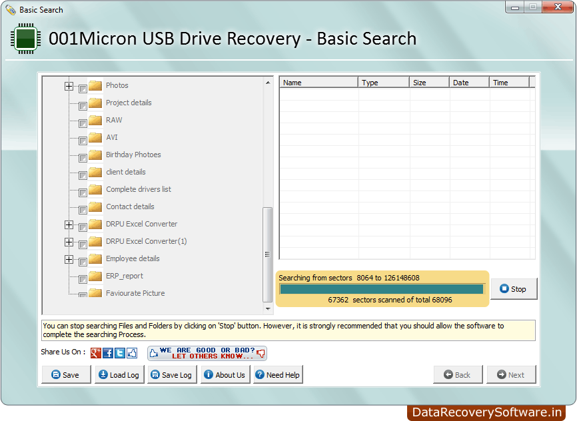Screen dimensions: 577x421
Task: Click the RAW folder icon
Action: [95, 120]
